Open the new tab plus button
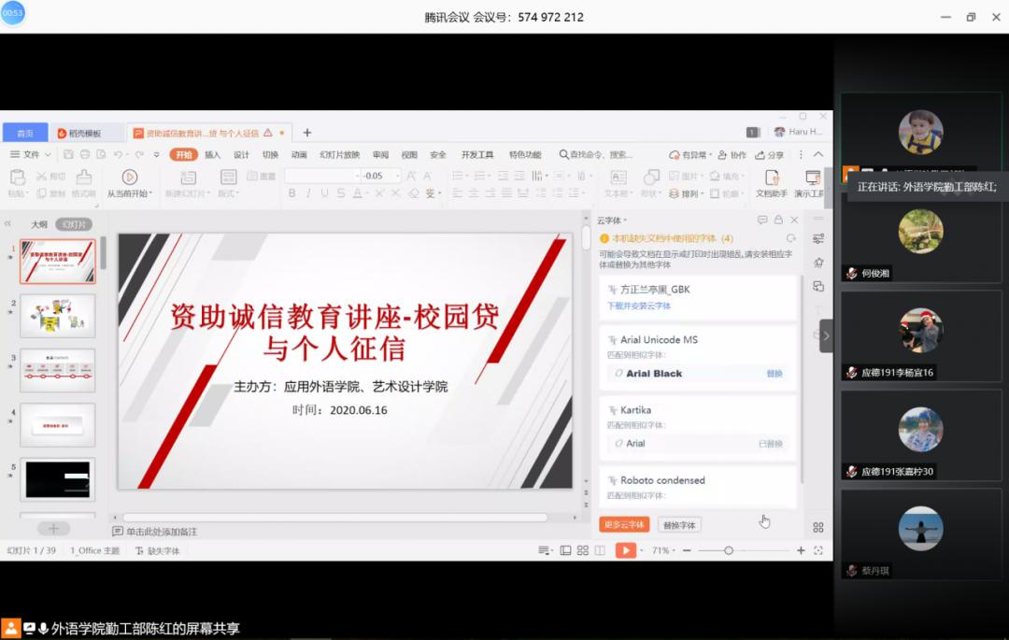Image resolution: width=1009 pixels, height=640 pixels. (x=306, y=133)
